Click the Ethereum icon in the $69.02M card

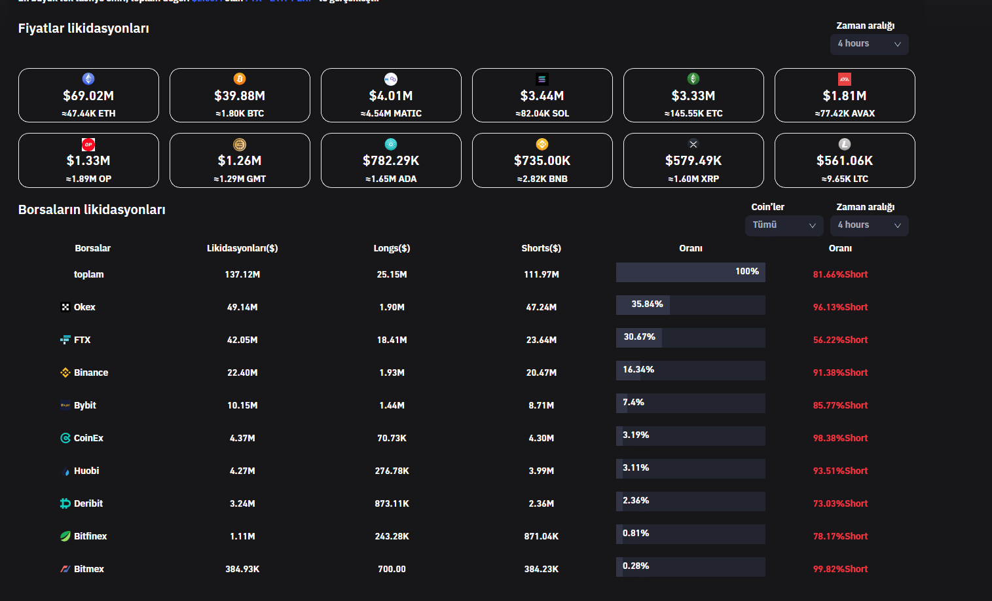coord(88,79)
